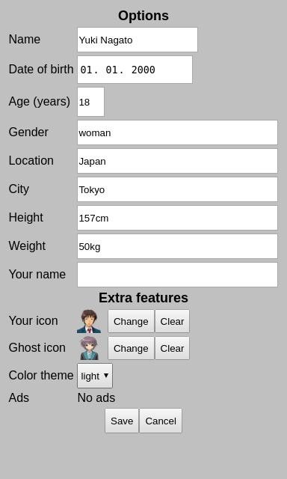Select the Date of birth field
The height and width of the screenshot is (479, 287).
point(135,70)
